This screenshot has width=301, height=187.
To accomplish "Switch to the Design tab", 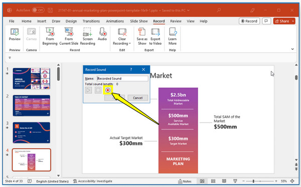I will 71,21.
